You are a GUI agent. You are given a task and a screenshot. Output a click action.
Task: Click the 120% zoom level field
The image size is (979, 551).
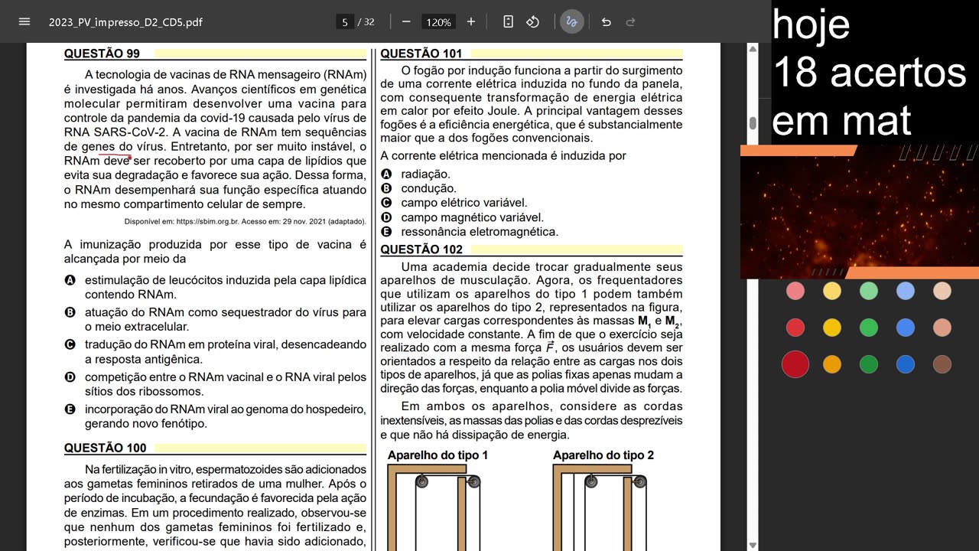[x=439, y=22]
